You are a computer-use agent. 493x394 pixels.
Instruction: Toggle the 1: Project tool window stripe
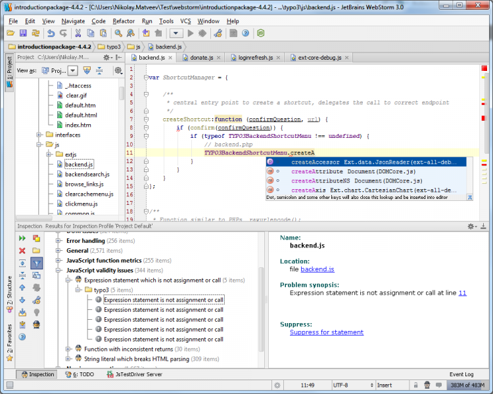pyautogui.click(x=9, y=72)
